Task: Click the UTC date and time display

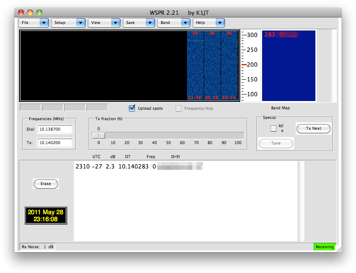Action: tap(45, 216)
